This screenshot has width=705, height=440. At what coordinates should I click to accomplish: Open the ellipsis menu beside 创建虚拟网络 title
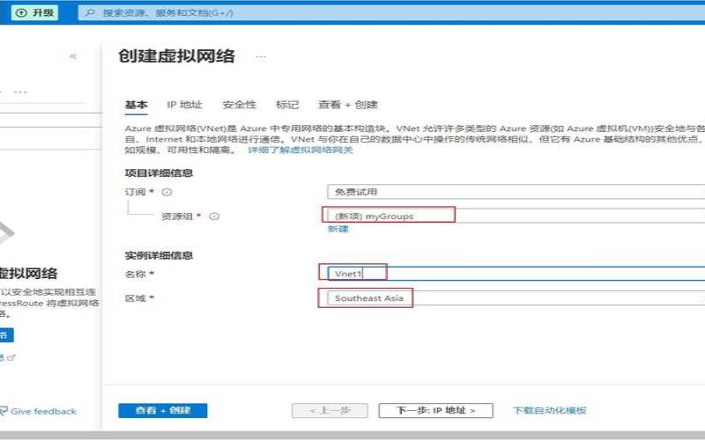pos(260,56)
